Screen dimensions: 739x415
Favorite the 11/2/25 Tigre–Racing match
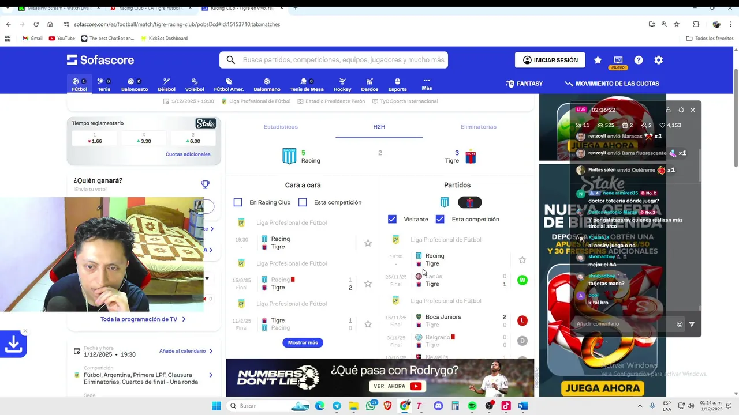(368, 325)
